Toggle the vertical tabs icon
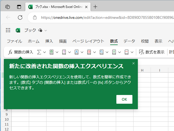 pyautogui.click(x=19, y=7)
